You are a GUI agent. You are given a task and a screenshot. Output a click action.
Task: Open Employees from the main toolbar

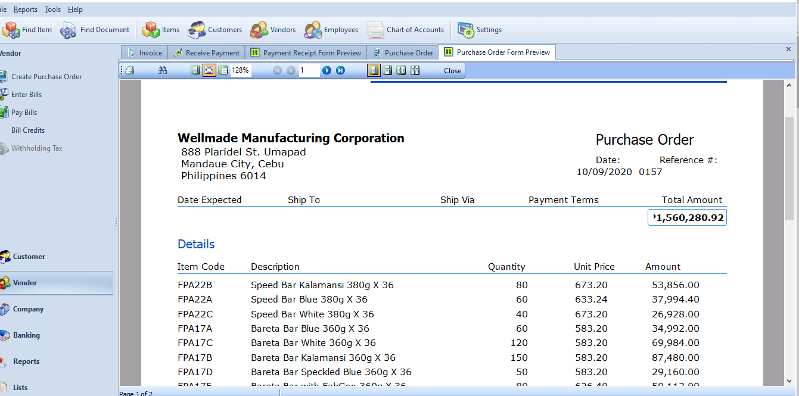coord(331,30)
